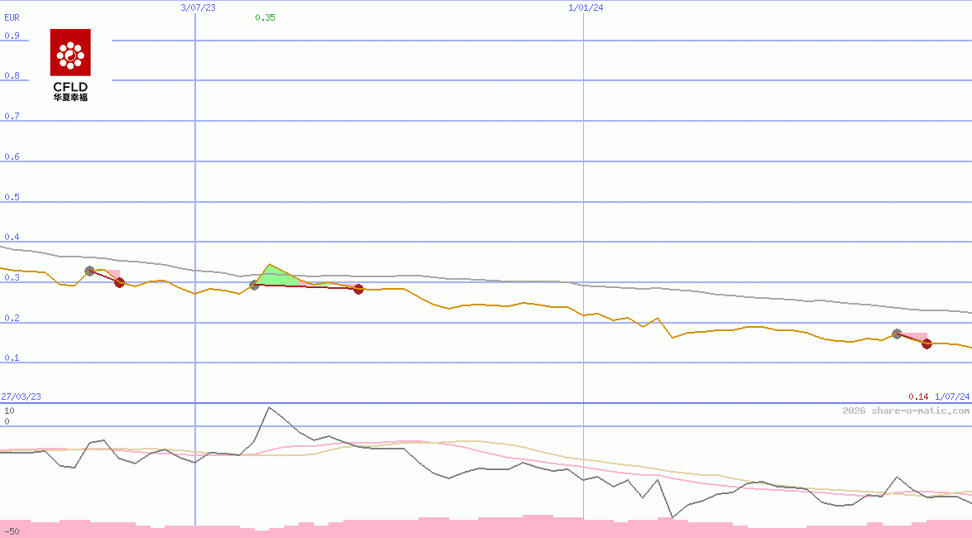Select the 1/01/24 date label

(x=586, y=7)
